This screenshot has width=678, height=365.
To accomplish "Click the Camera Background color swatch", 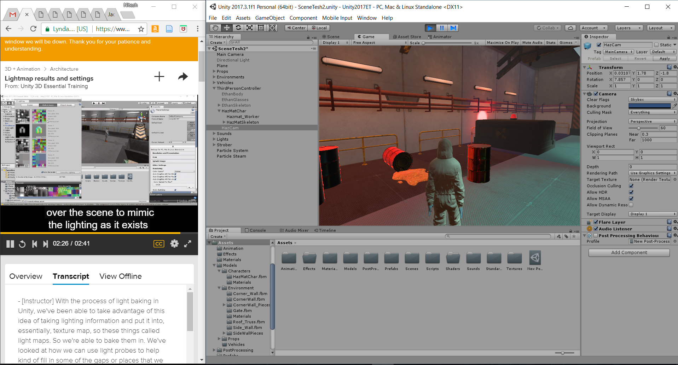I will pos(649,106).
